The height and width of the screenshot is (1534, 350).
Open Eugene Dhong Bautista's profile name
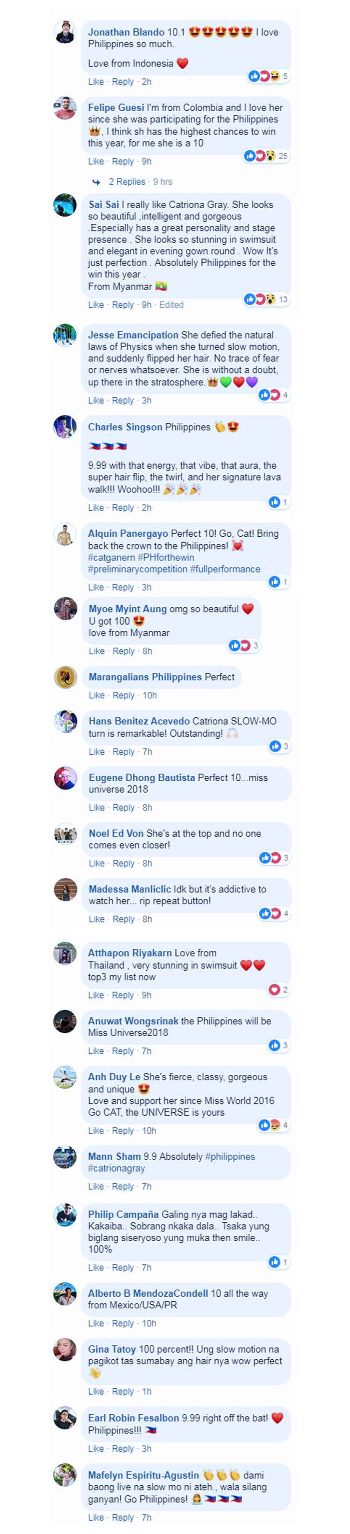142,777
